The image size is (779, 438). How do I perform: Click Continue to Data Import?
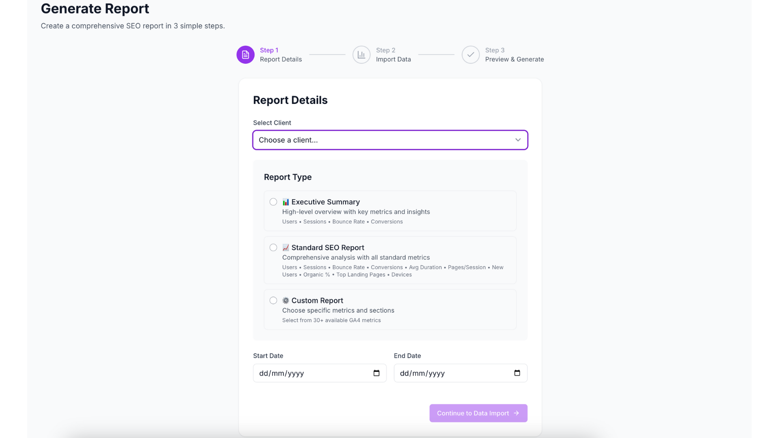pos(478,413)
